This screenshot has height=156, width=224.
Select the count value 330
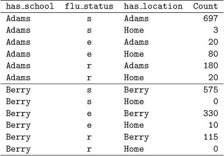point(210,113)
